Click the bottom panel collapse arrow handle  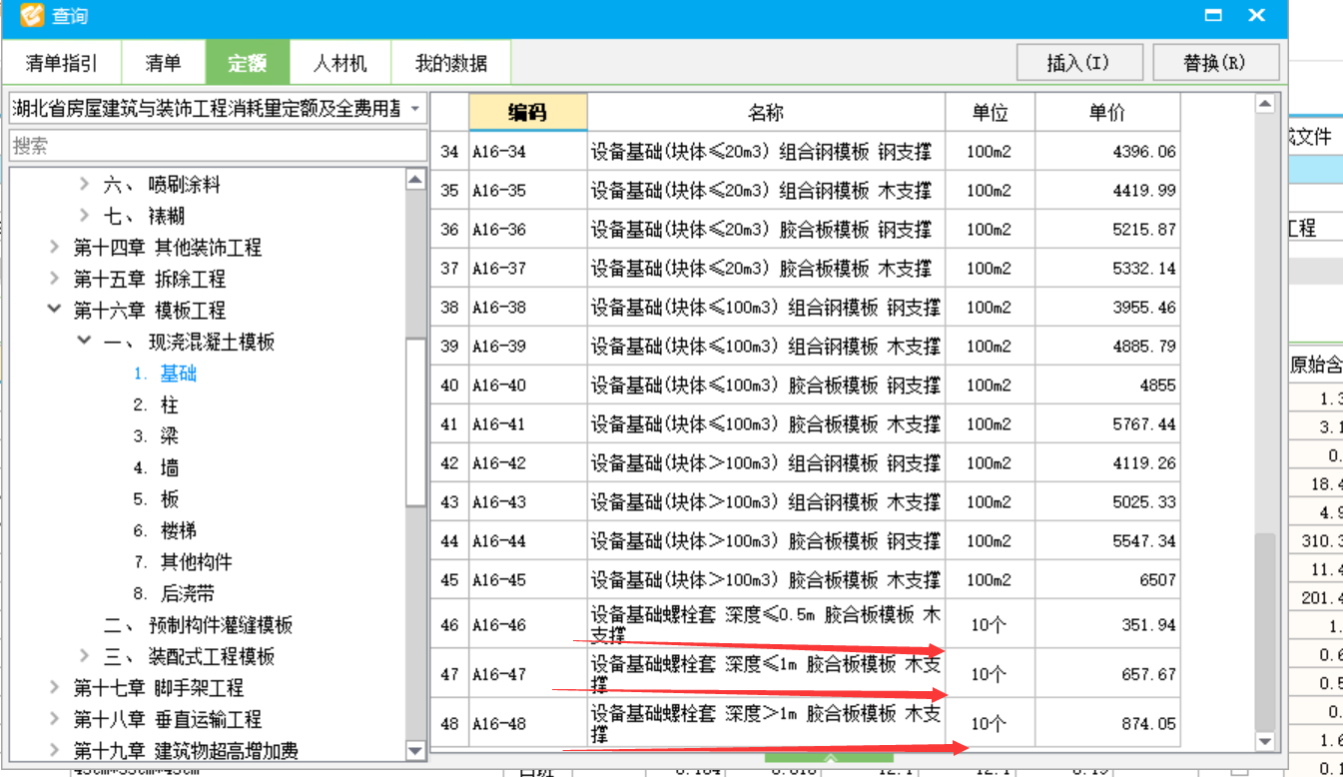pyautogui.click(x=829, y=759)
